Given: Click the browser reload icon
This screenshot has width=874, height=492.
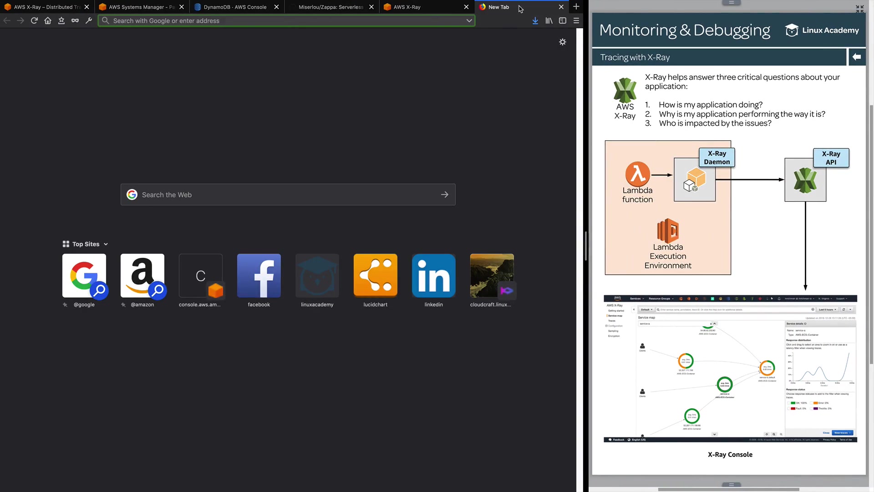Looking at the screenshot, I should tap(34, 20).
